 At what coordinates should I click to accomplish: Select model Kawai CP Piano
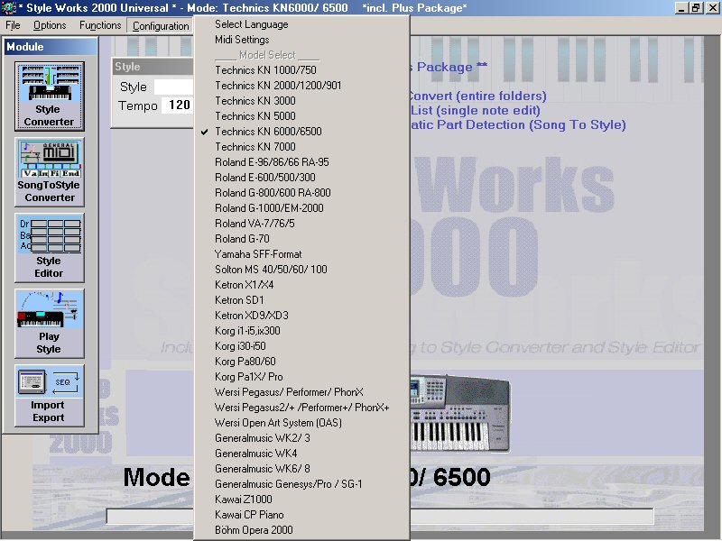(301, 515)
